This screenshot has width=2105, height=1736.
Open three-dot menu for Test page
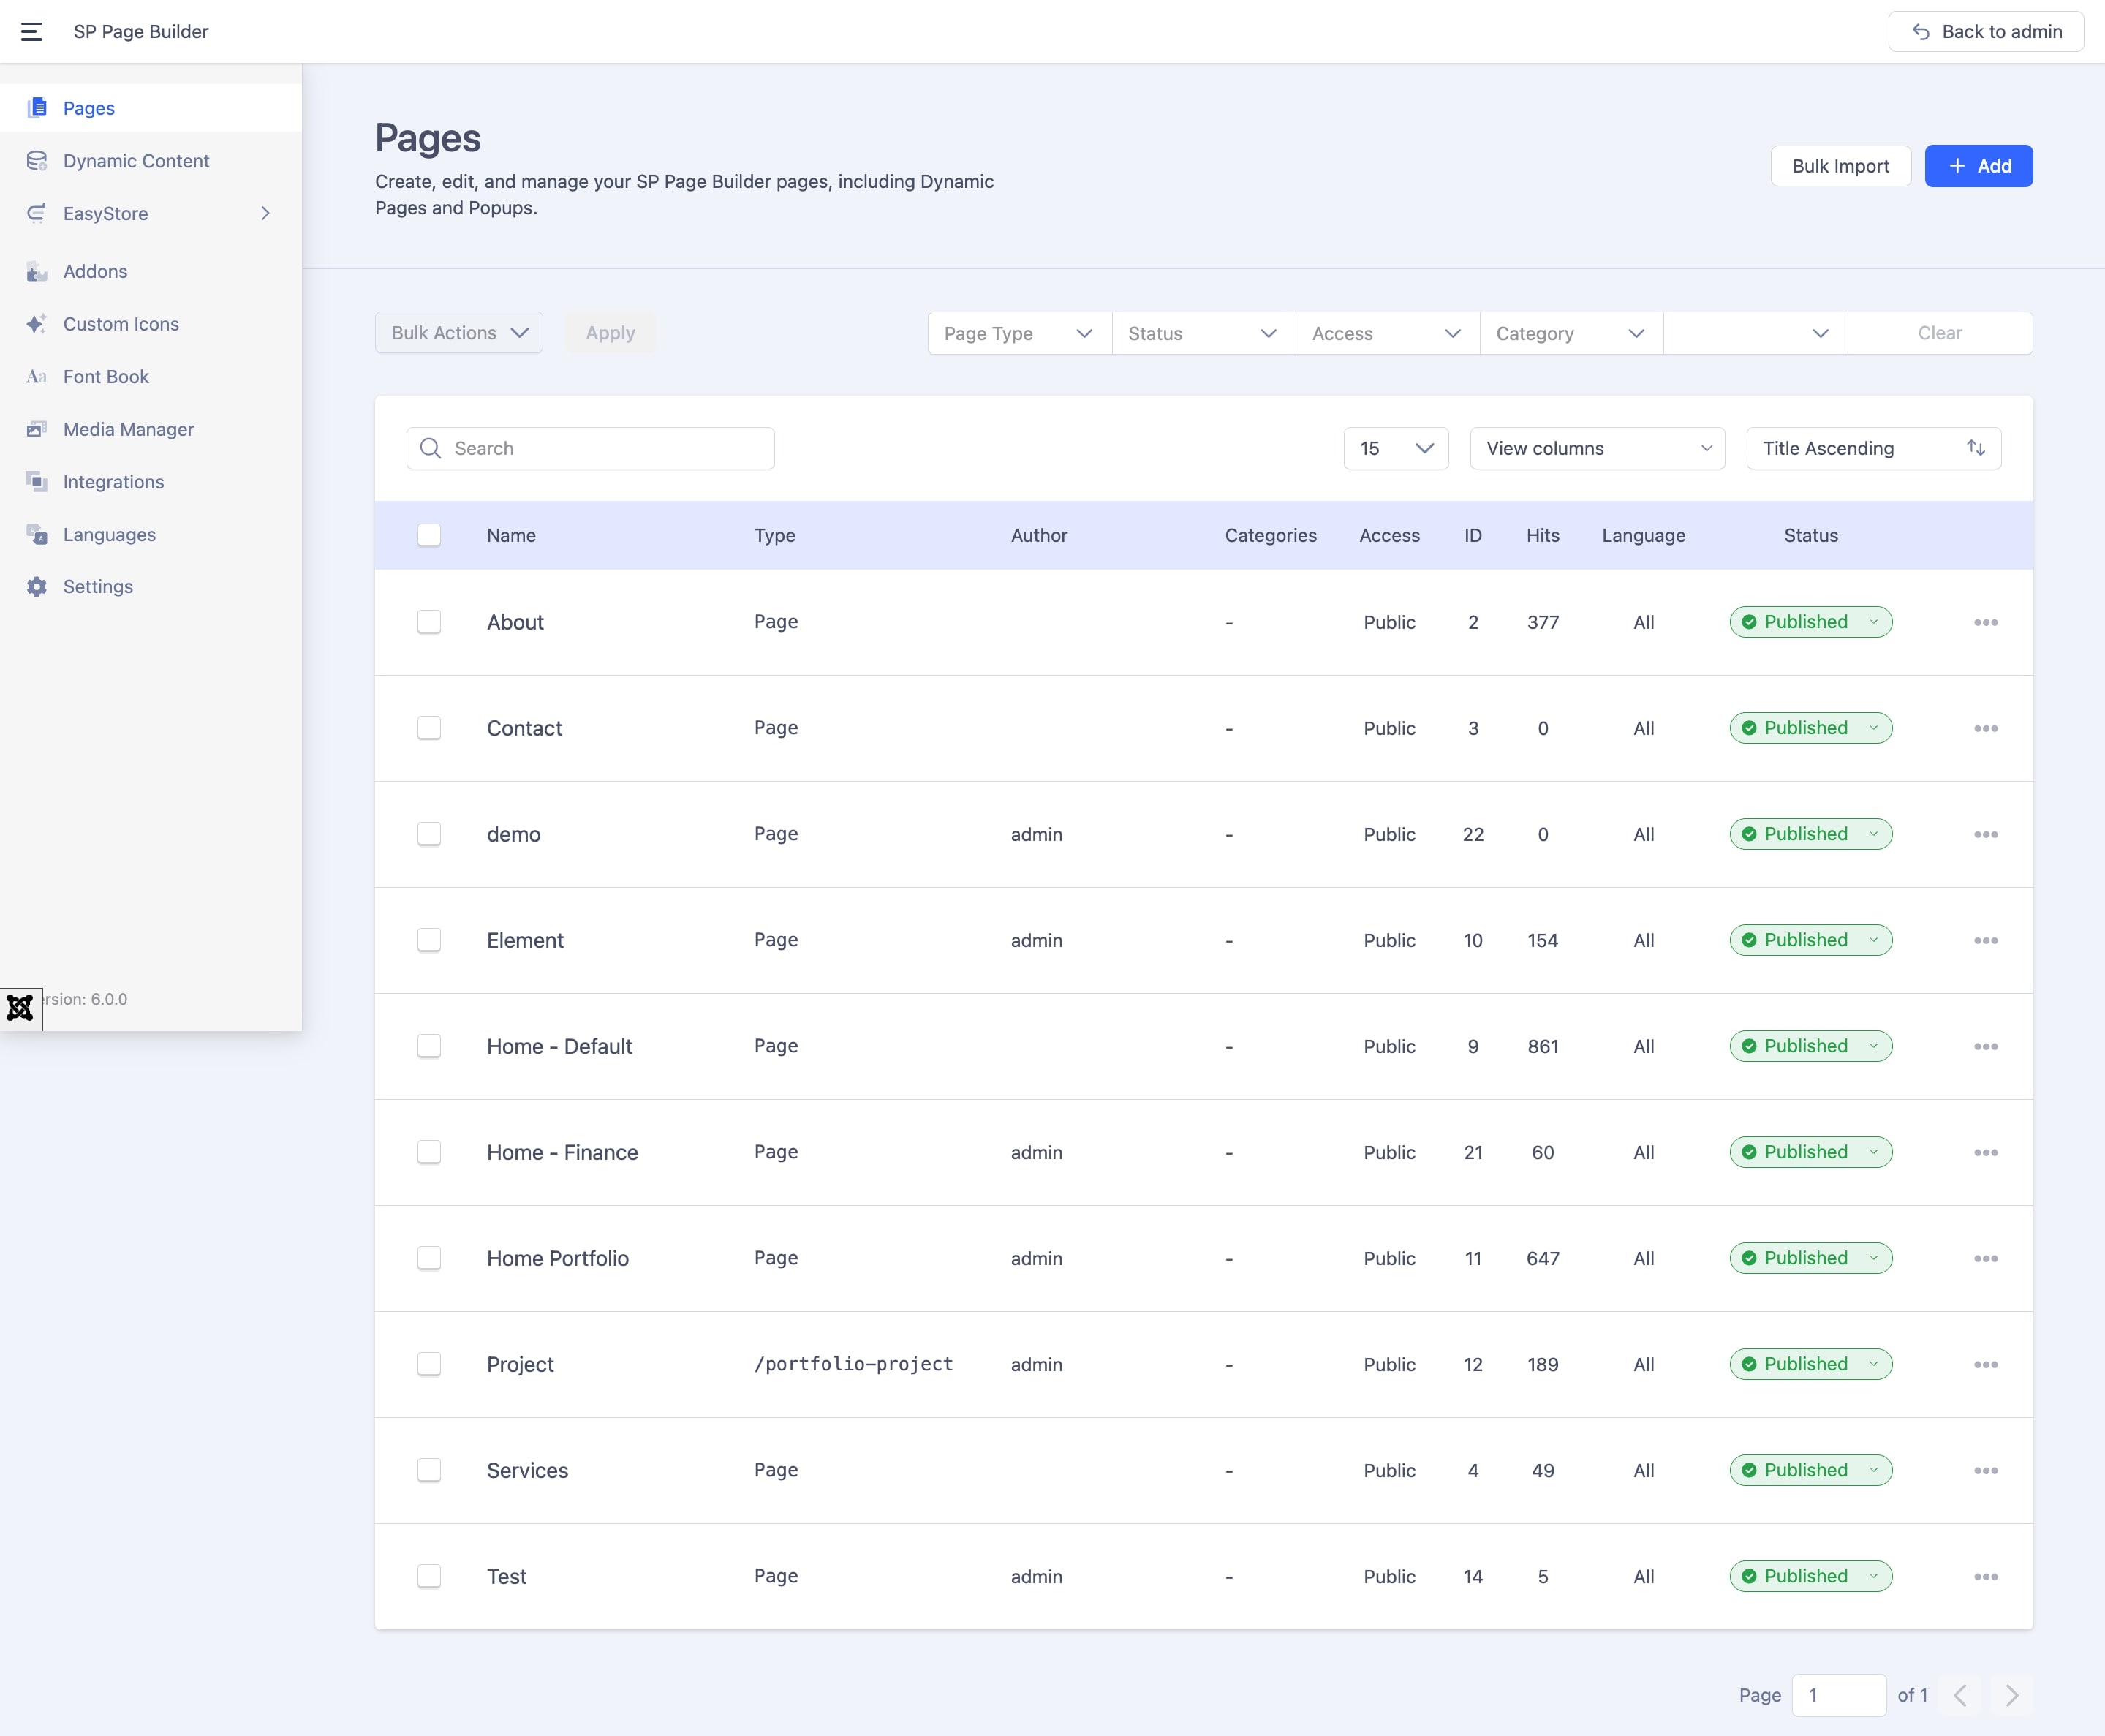pos(1985,1576)
